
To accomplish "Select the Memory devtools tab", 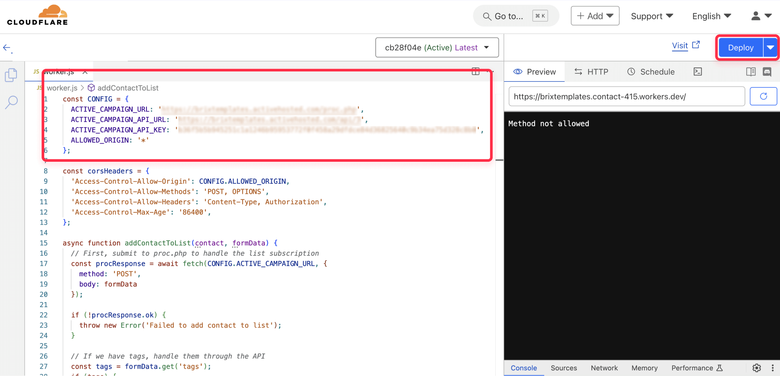I will (x=644, y=368).
